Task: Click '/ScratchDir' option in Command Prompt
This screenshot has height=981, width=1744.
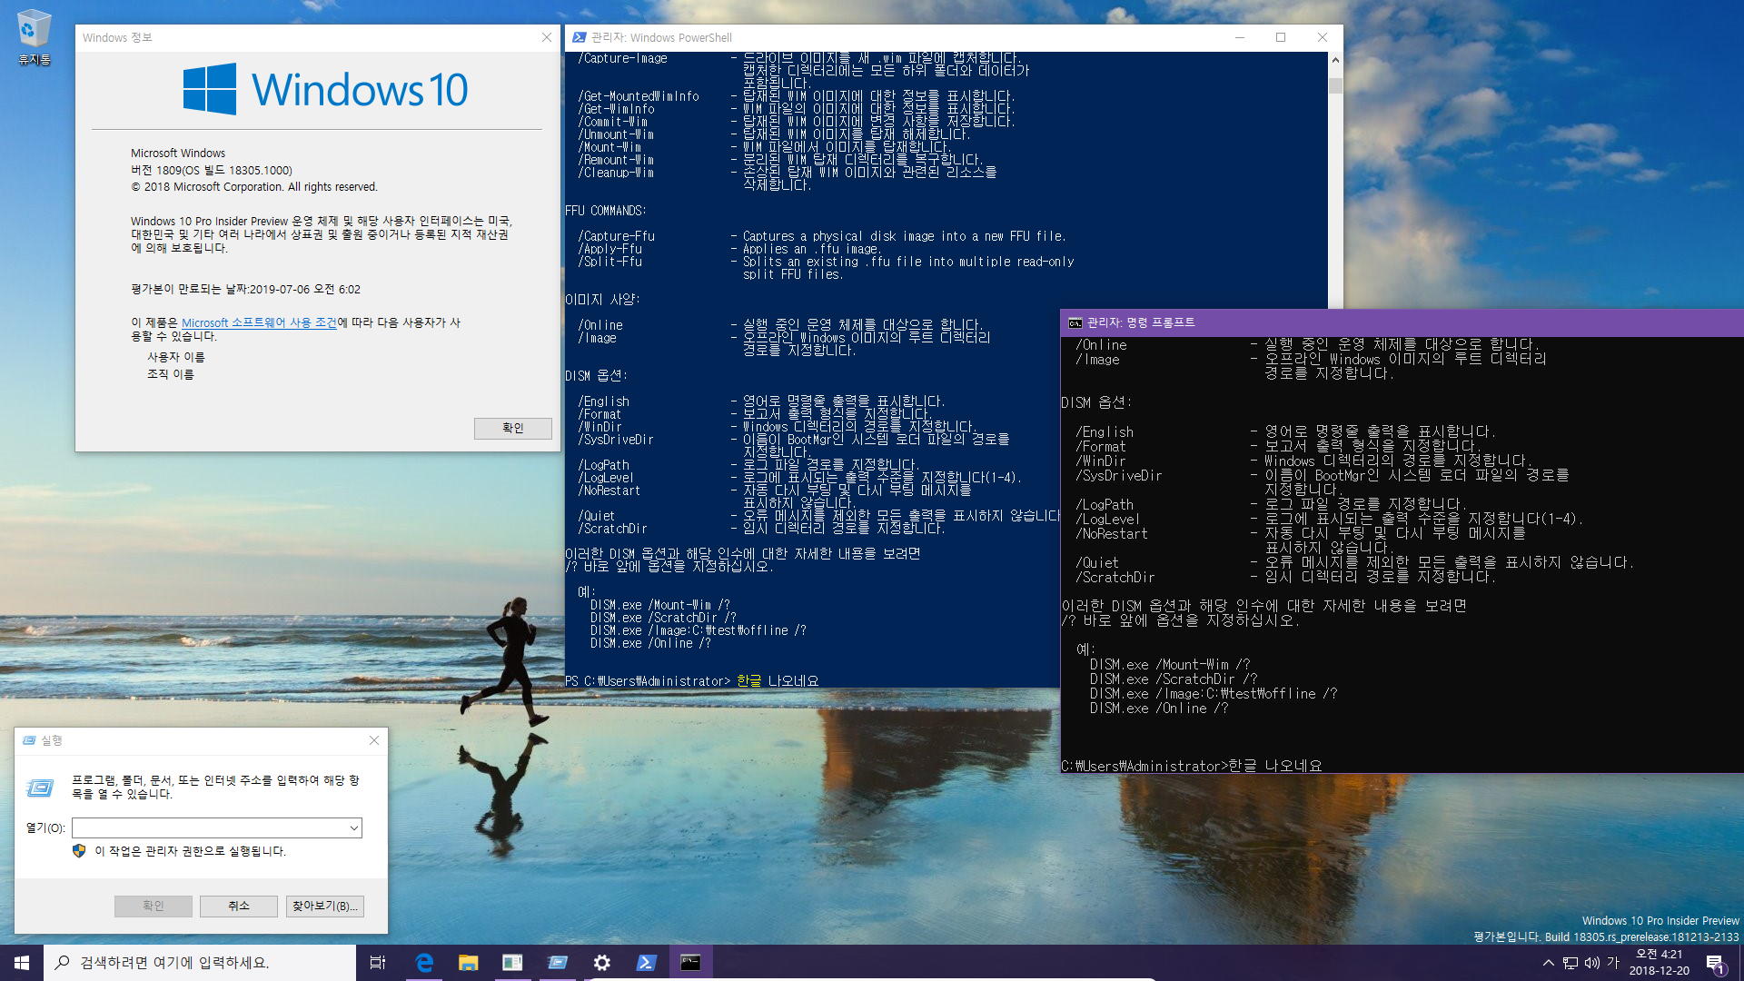Action: (x=1115, y=578)
